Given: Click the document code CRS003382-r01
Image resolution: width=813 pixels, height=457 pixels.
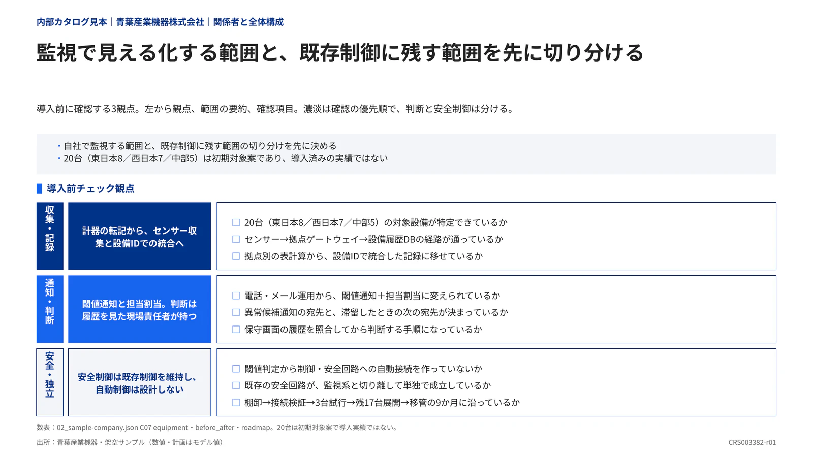Looking at the screenshot, I should click(752, 442).
